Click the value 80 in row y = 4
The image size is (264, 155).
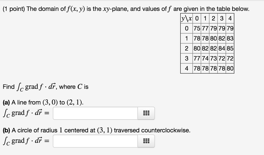pyautogui.click(x=230, y=68)
